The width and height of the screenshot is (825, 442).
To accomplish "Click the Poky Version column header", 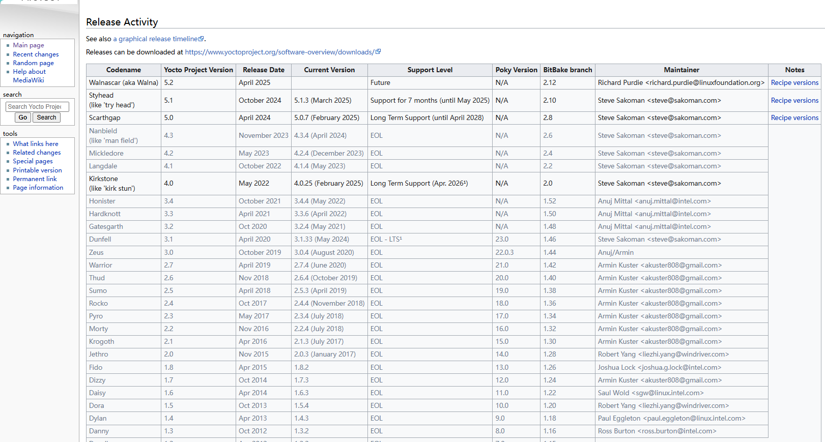I will pos(517,70).
